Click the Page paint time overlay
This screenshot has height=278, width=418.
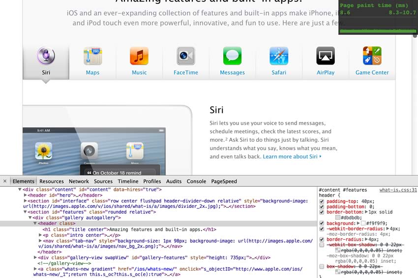[x=378, y=17]
